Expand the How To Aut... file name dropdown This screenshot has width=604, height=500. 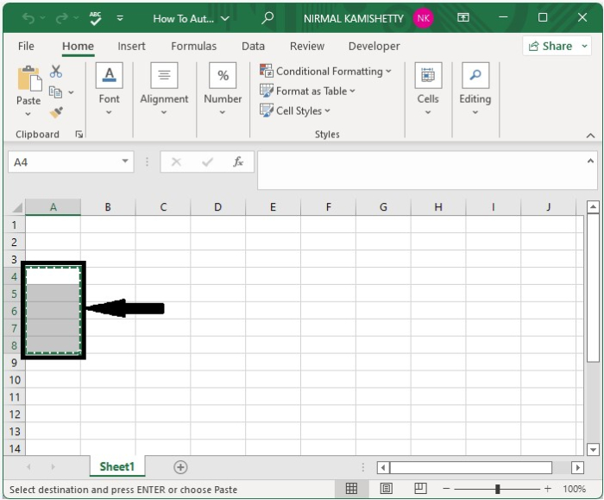tap(225, 18)
